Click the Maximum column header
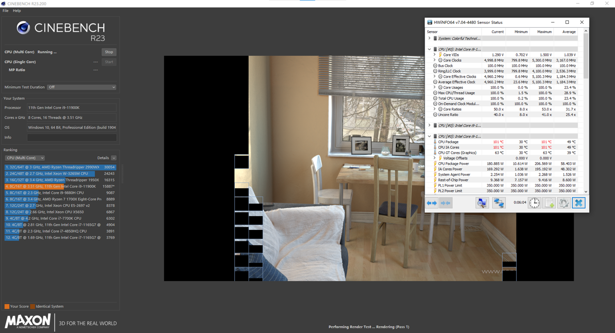This screenshot has width=615, height=333. pos(541,32)
